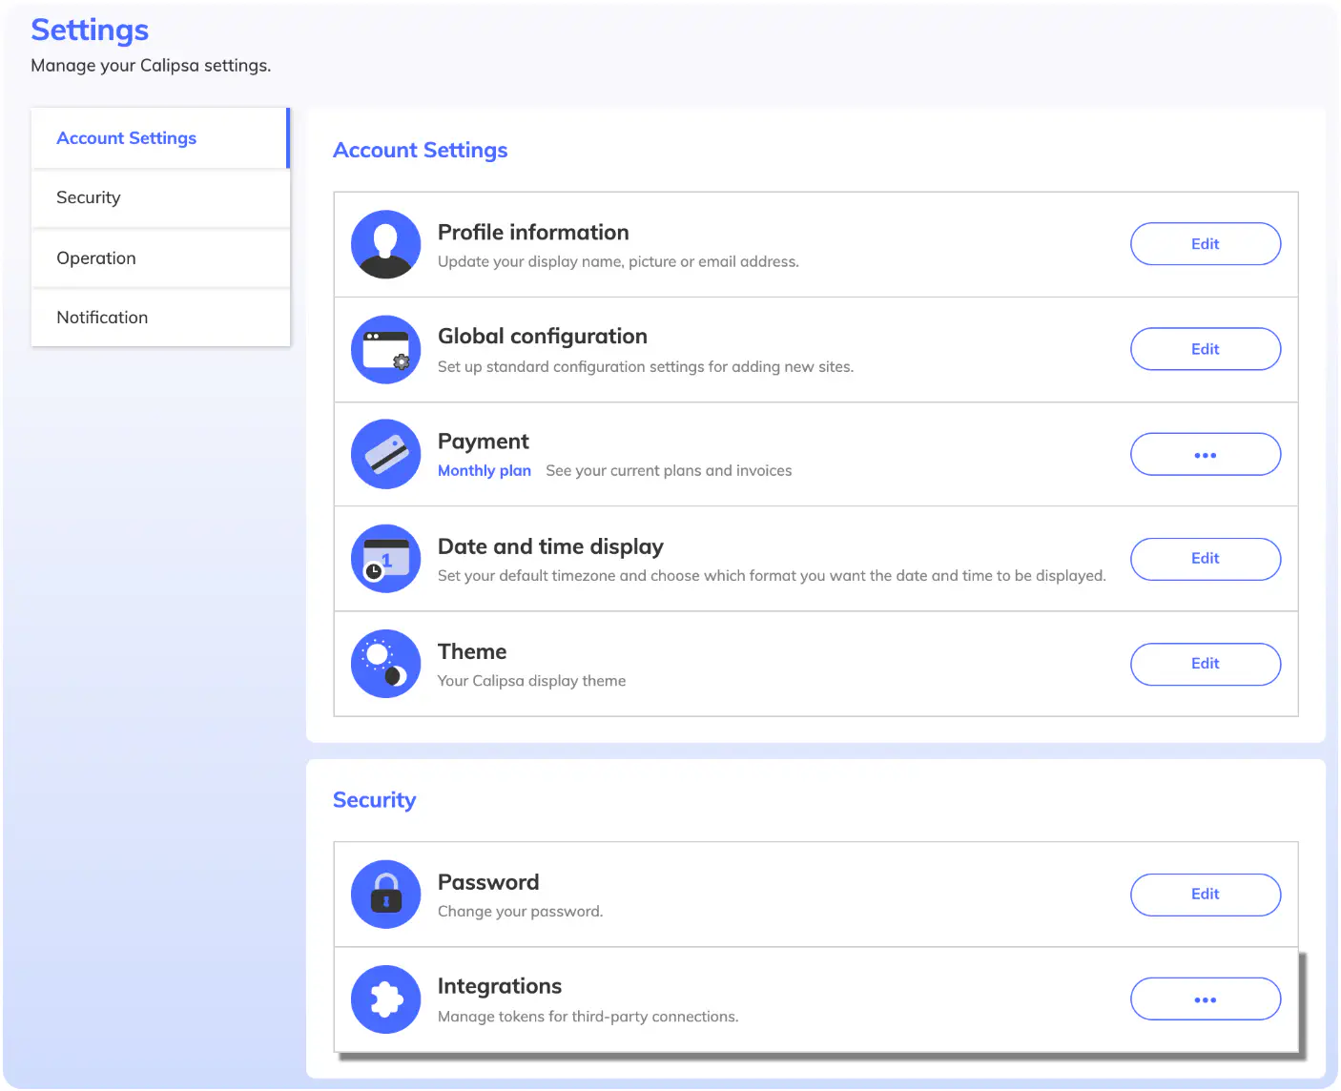
Task: Edit the Password setting
Action: (1206, 895)
